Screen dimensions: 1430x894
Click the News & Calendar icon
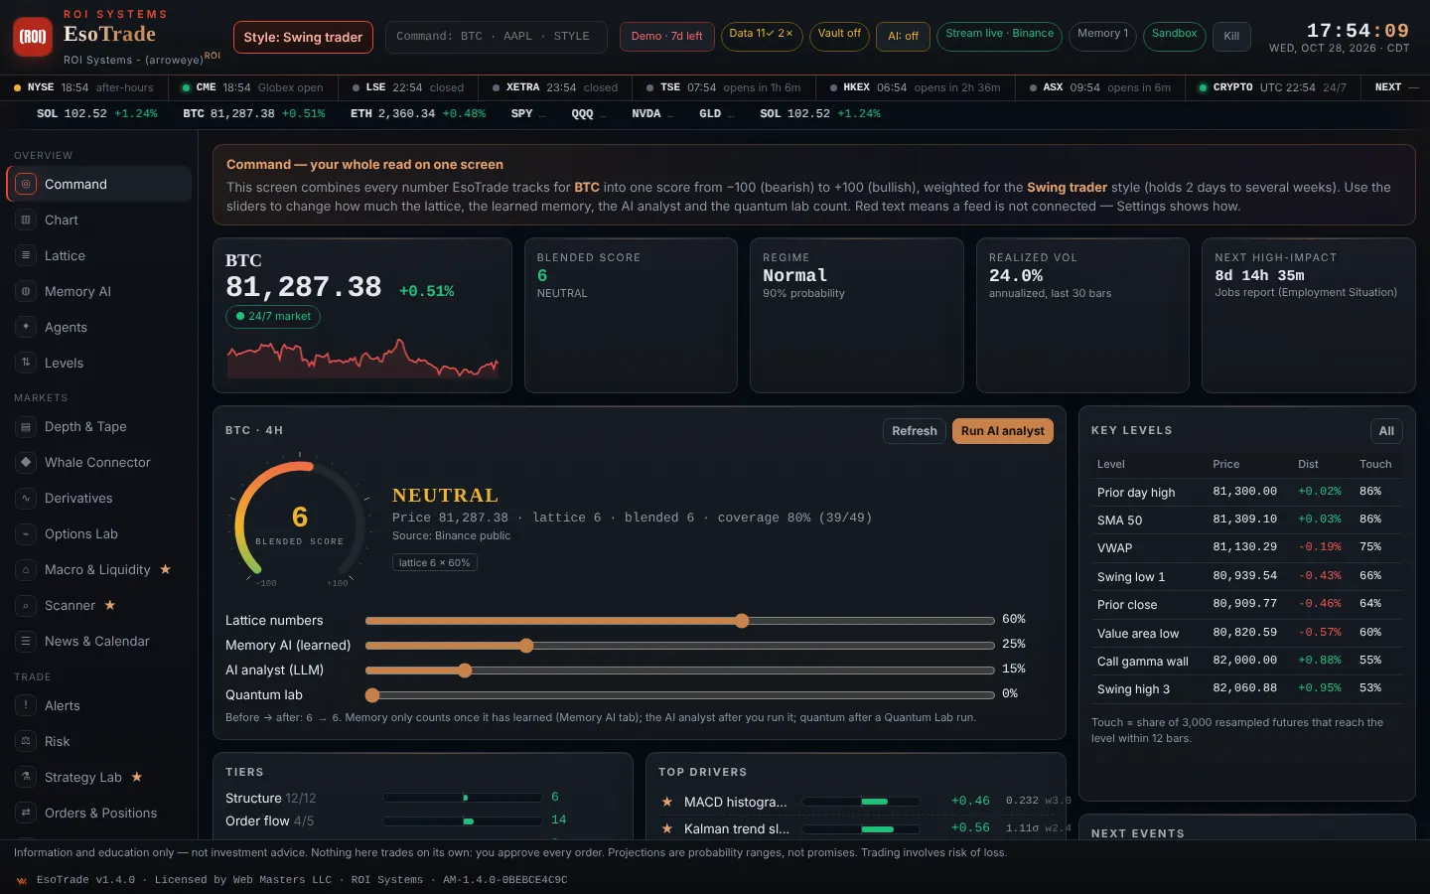click(x=26, y=641)
